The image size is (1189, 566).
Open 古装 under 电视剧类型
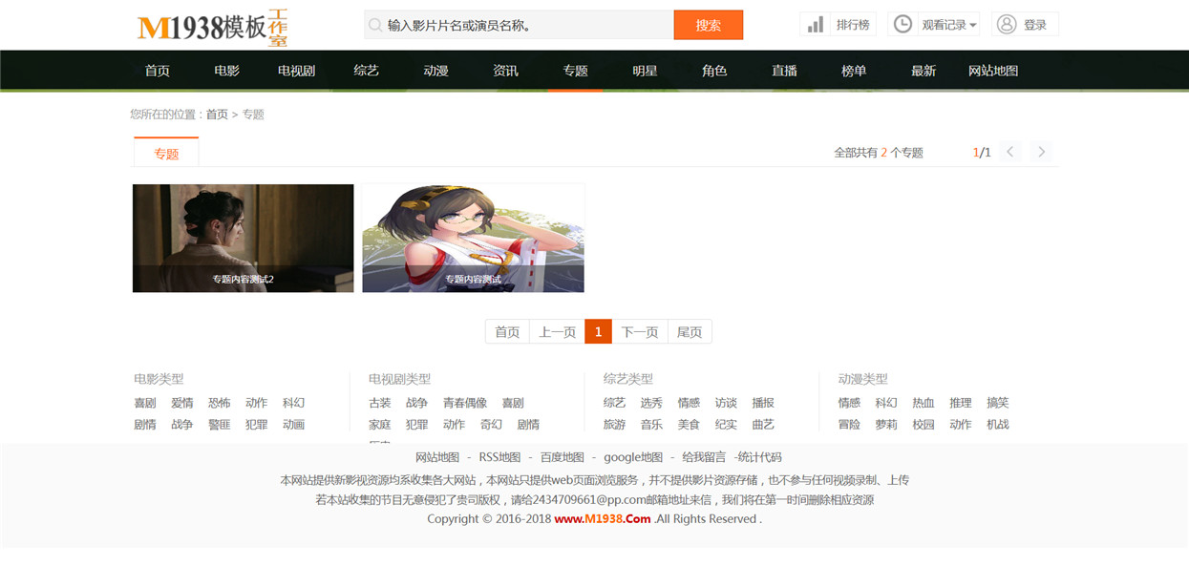(380, 403)
